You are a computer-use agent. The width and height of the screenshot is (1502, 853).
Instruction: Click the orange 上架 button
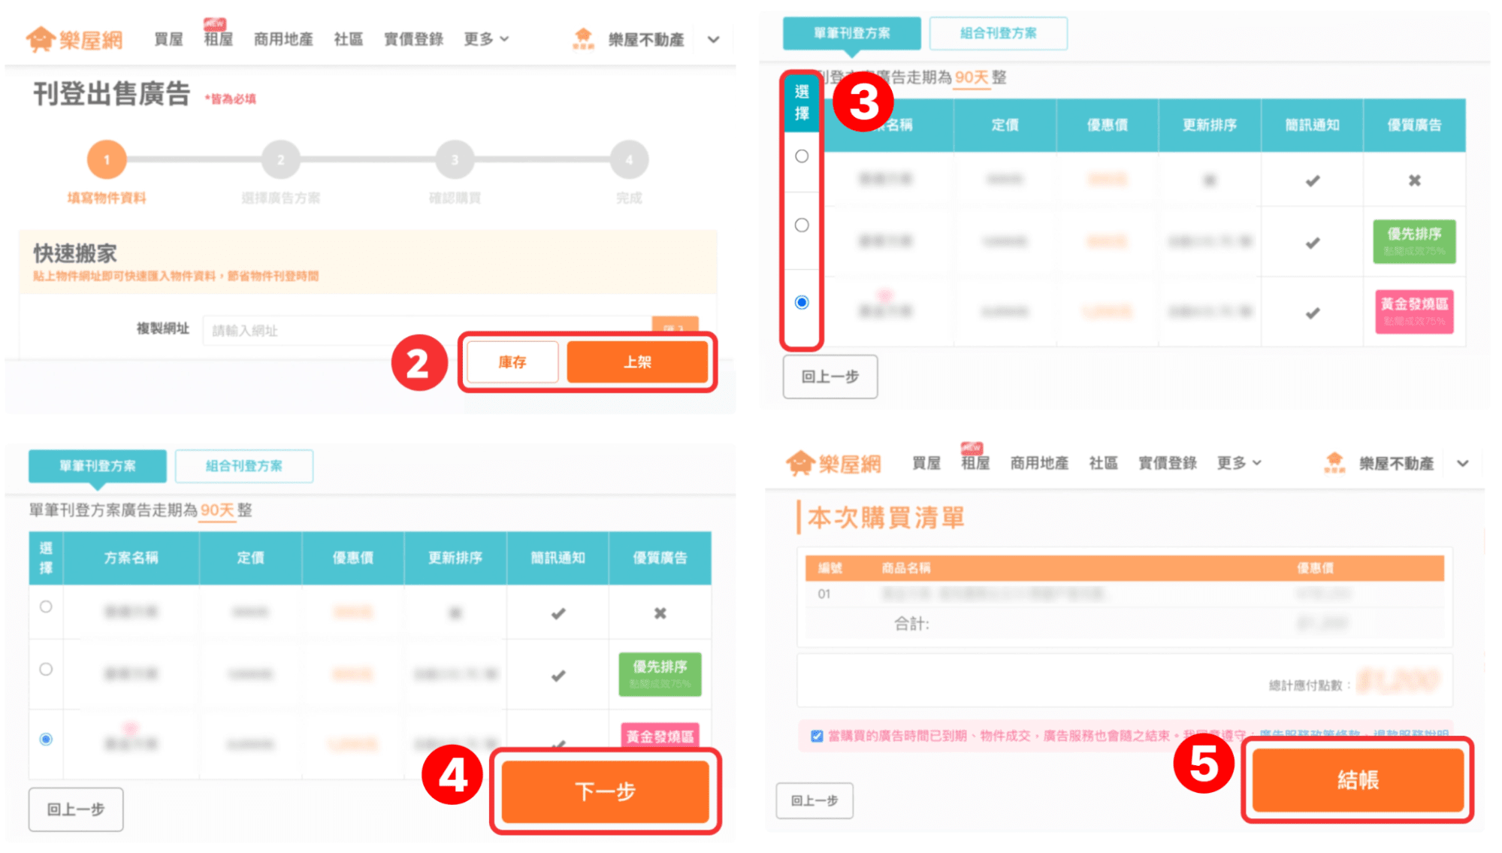point(637,362)
